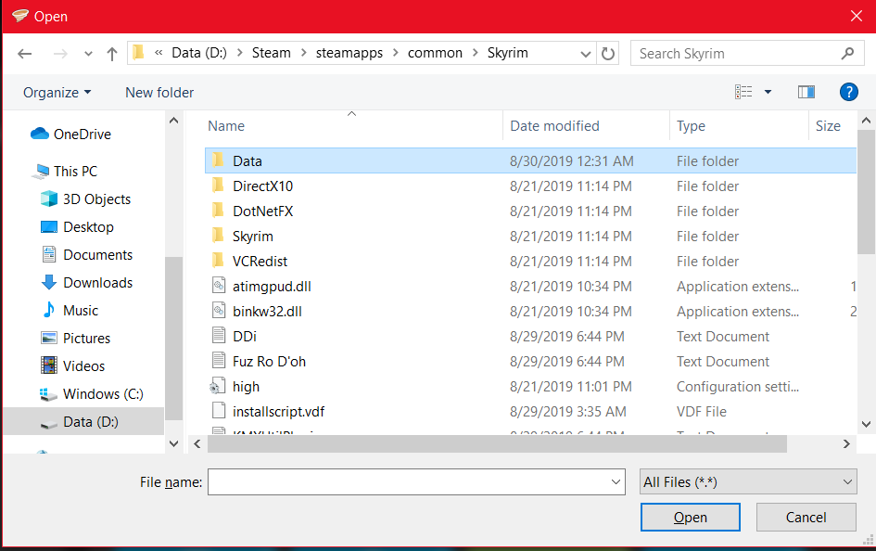Click the horizontal scrollbar thumb
Viewport: 876px width, 551px height.
[x=497, y=443]
